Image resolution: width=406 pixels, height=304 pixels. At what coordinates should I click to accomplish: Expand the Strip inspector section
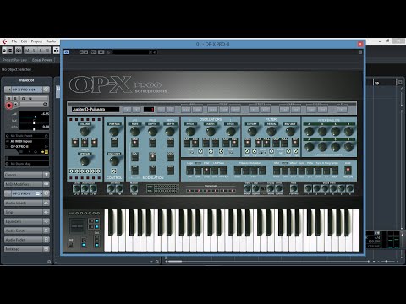(x=24, y=212)
